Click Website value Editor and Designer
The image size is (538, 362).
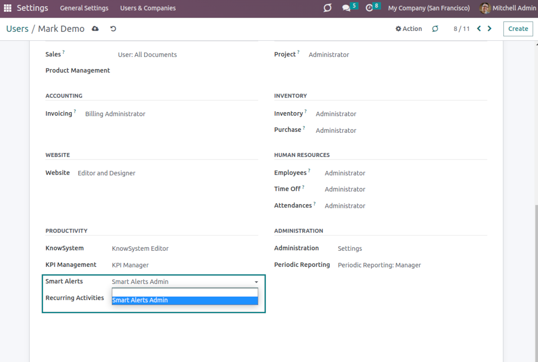(x=107, y=173)
